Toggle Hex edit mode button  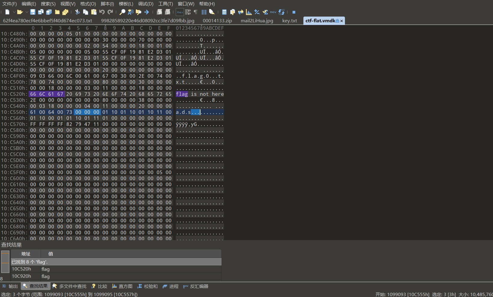tap(180, 12)
